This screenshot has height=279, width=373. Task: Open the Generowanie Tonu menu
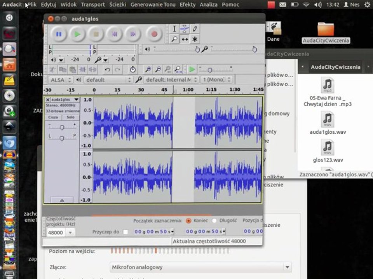point(153,5)
